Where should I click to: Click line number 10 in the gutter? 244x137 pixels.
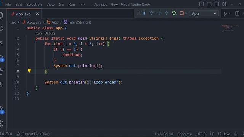point(17,82)
